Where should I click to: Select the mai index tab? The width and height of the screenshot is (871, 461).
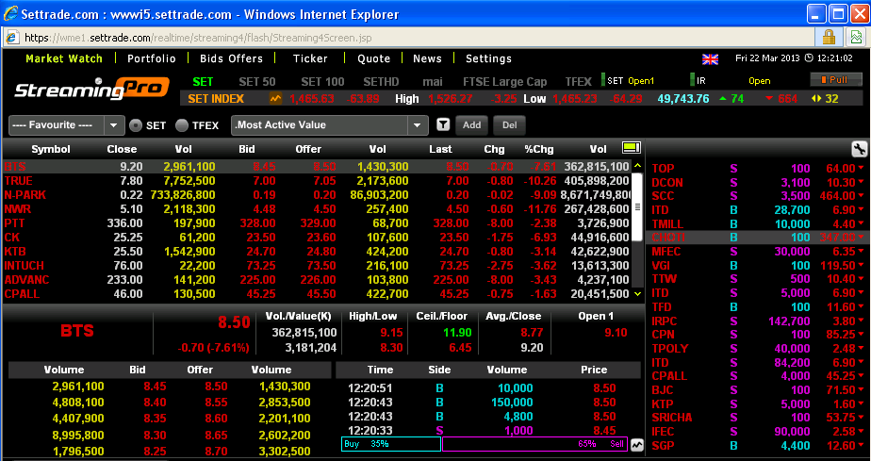click(x=432, y=82)
